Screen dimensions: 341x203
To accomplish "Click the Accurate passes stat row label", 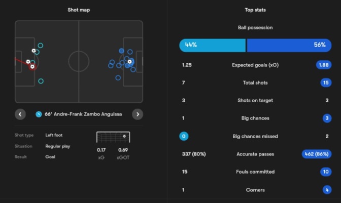I will coord(256,154).
